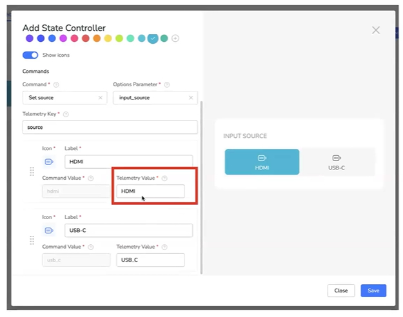This screenshot has height=317, width=403.
Task: Close dialog with the X icon
Action: click(376, 30)
